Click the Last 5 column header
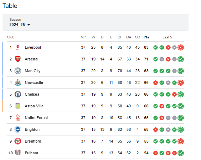Viewport: 201px width, 160px height. pyautogui.click(x=167, y=37)
